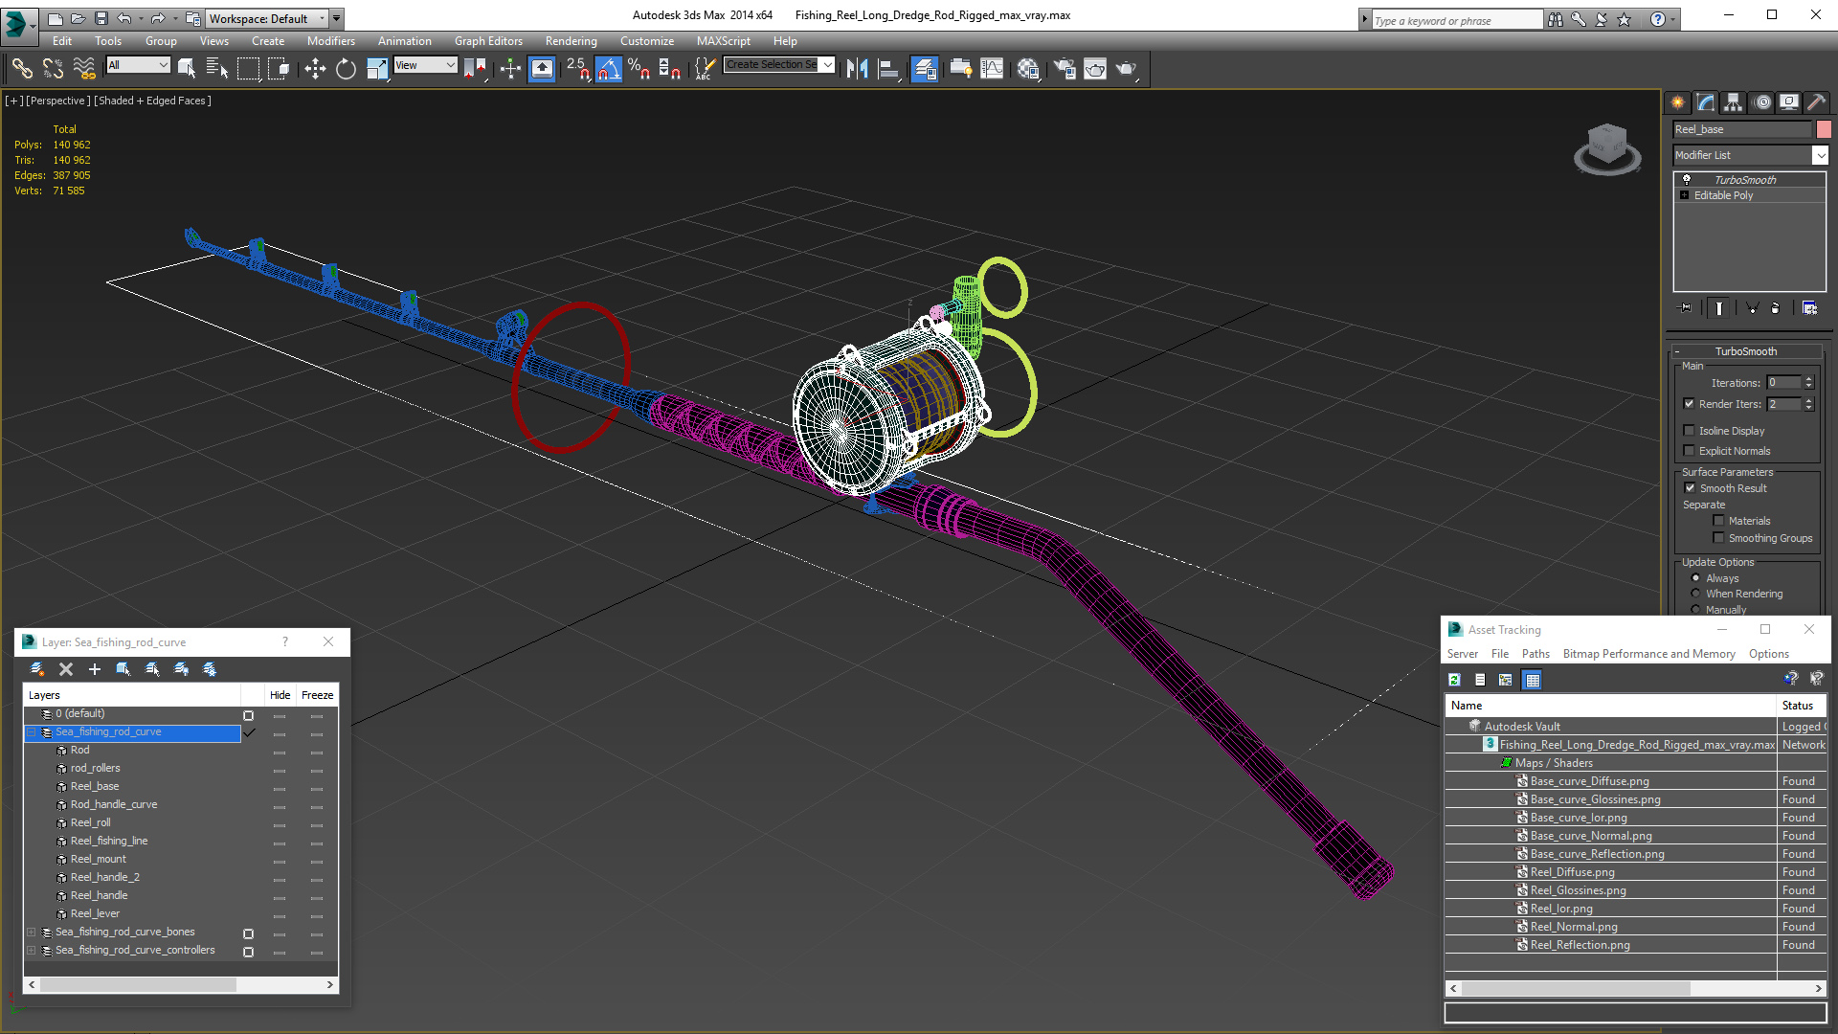Expand the Sea_fishing_rod_curve_bones layer
Screen dimensions: 1838x1034
tap(31, 933)
